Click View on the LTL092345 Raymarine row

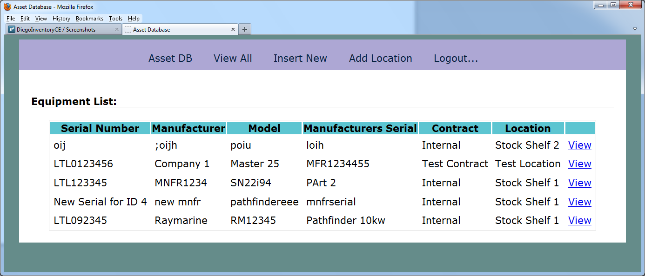[x=579, y=220]
